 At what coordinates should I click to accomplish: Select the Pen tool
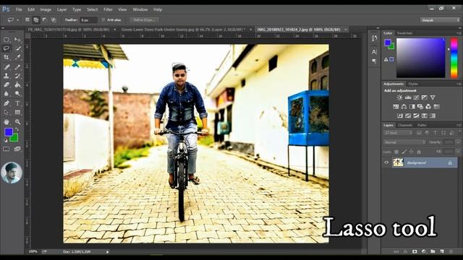point(7,103)
